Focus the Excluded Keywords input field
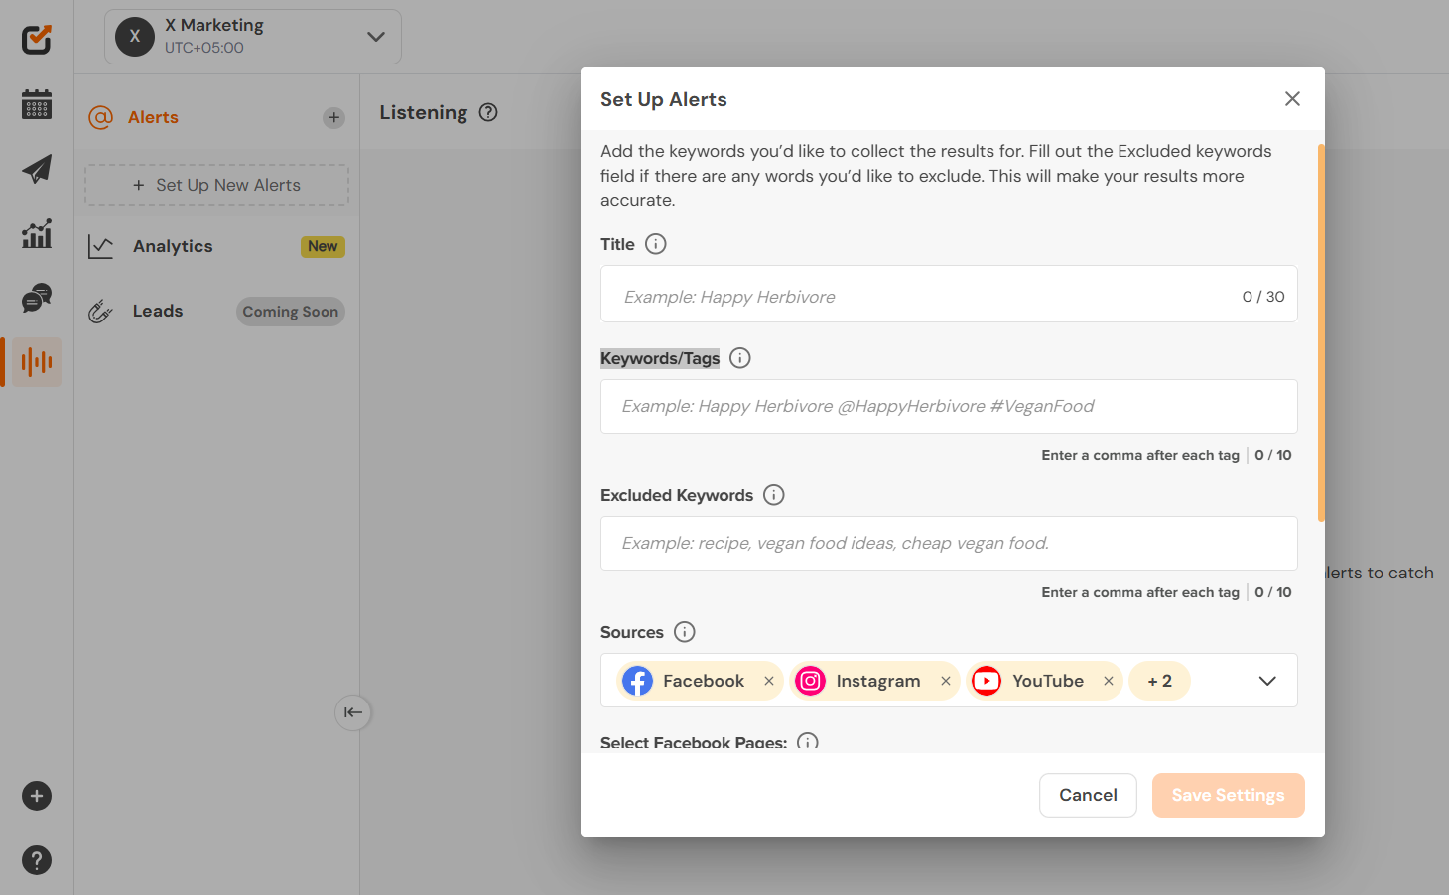This screenshot has width=1449, height=895. (x=949, y=543)
